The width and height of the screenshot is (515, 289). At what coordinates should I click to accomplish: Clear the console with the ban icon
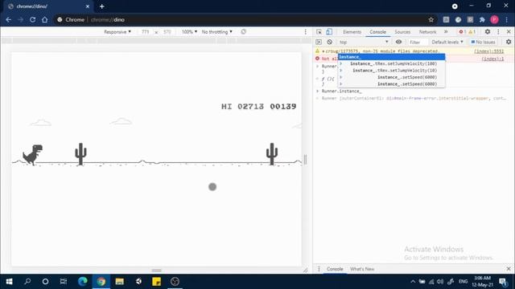coord(329,42)
